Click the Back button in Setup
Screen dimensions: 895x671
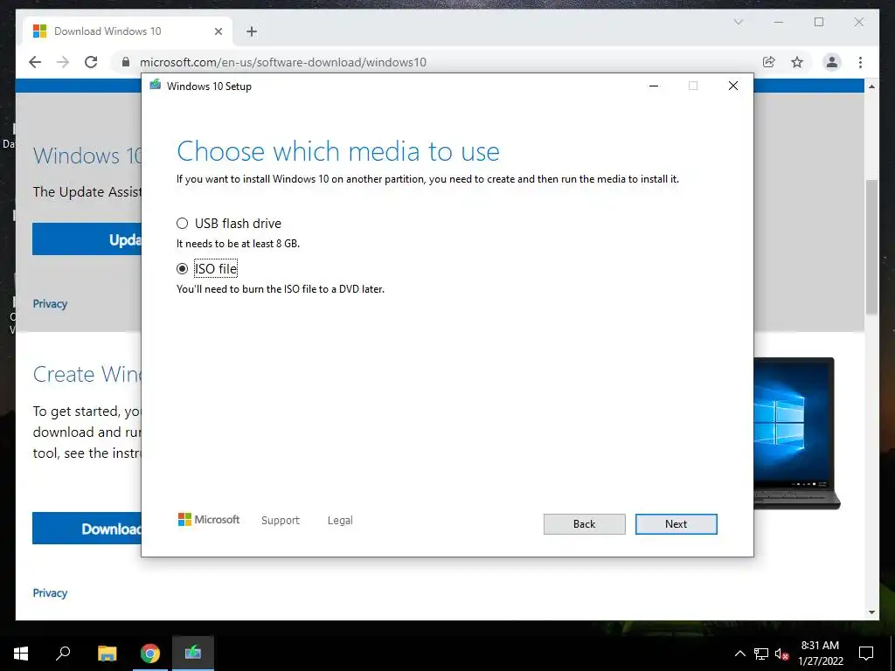584,524
